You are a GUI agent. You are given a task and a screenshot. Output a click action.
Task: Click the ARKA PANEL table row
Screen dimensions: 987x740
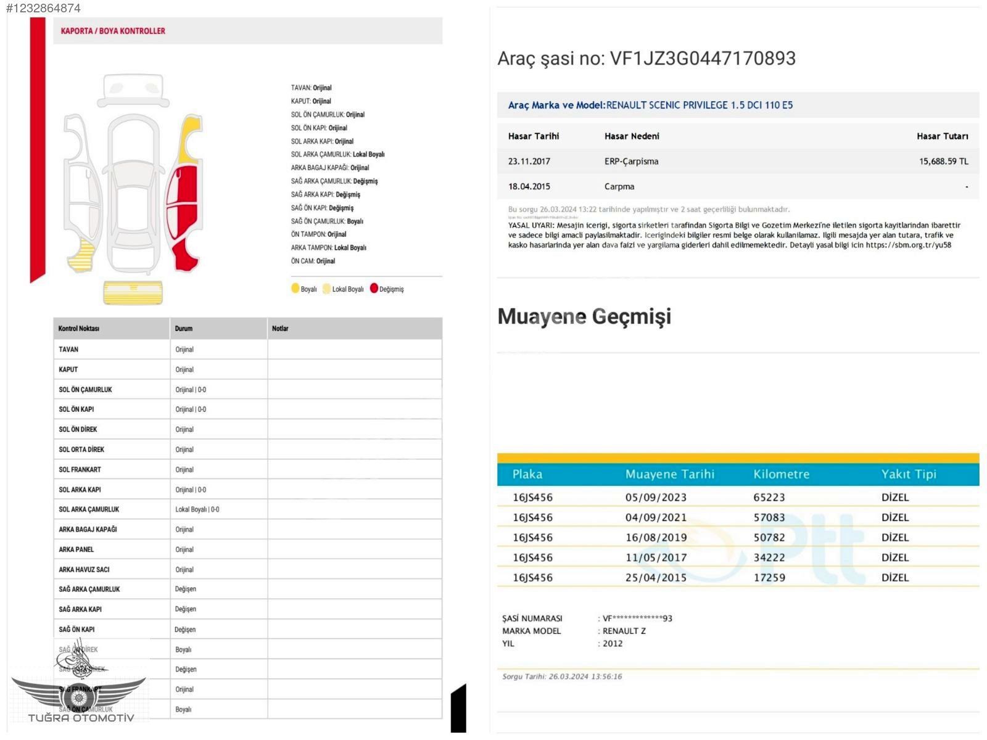[248, 549]
